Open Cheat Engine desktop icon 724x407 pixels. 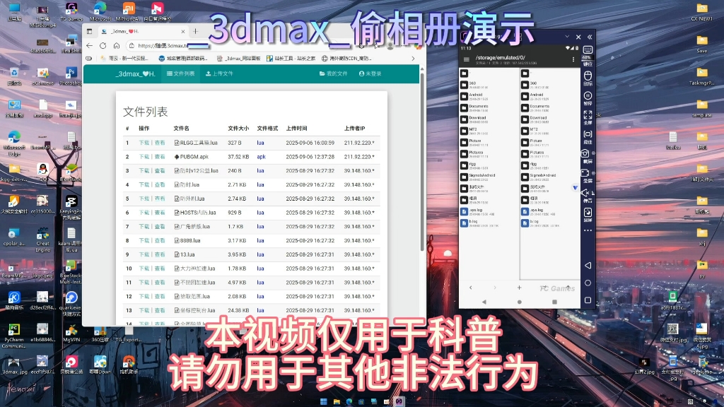pos(42,240)
